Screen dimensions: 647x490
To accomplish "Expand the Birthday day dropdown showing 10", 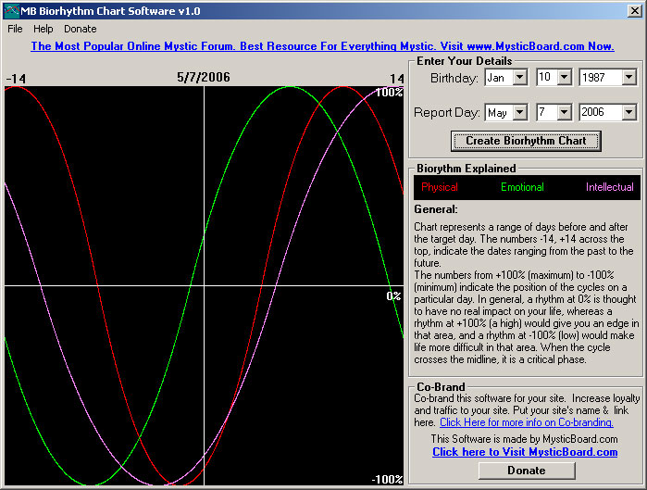I will 564,77.
